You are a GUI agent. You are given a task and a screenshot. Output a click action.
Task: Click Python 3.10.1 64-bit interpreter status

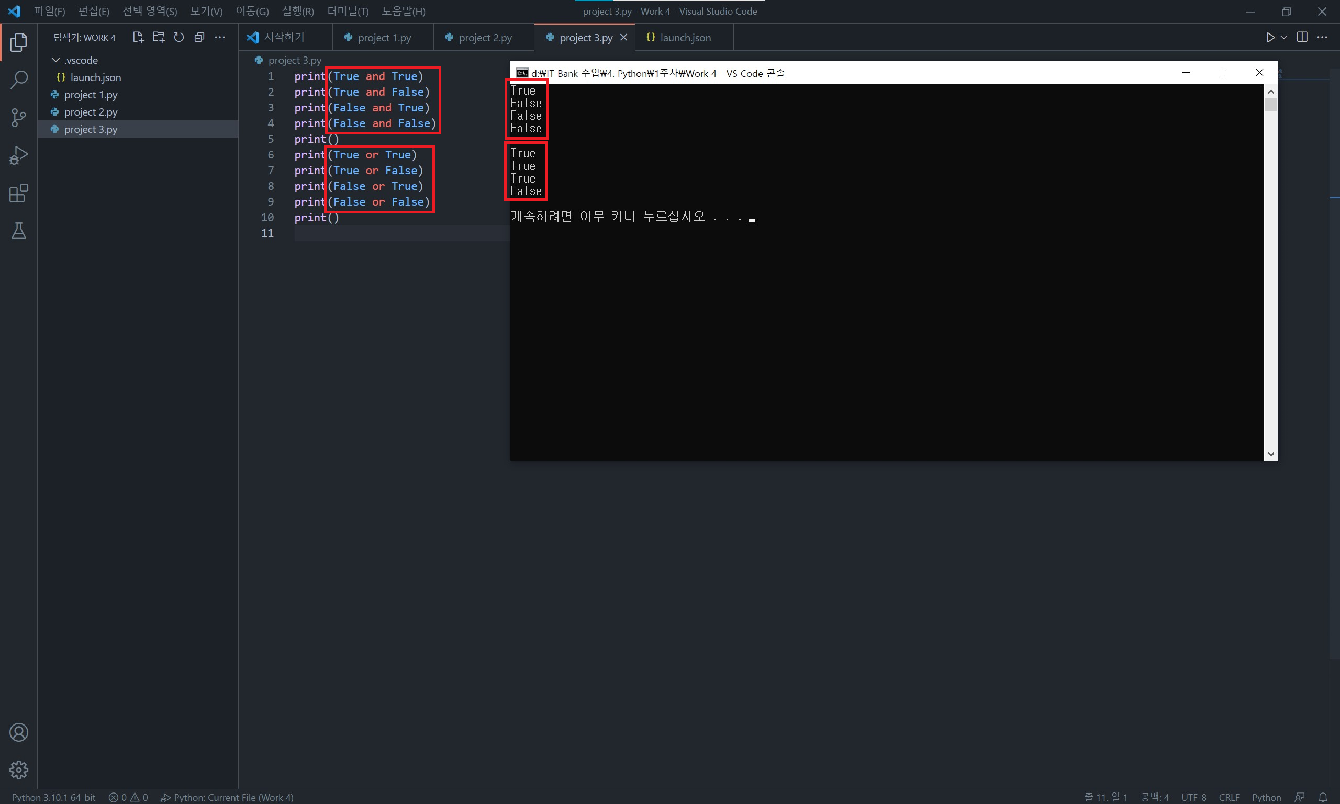point(54,797)
